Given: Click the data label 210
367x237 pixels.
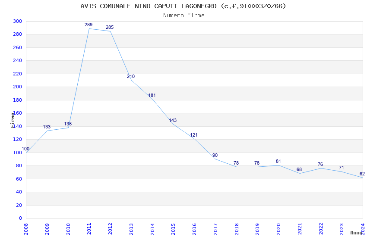Looking at the screenshot, I should tap(131, 76).
